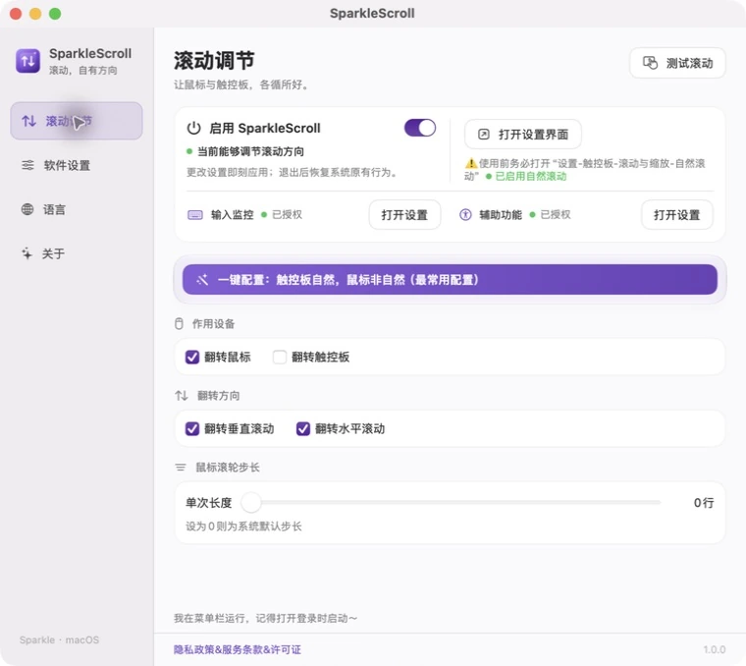
Task: Open settings for 辅助功能 permission
Action: tap(676, 215)
